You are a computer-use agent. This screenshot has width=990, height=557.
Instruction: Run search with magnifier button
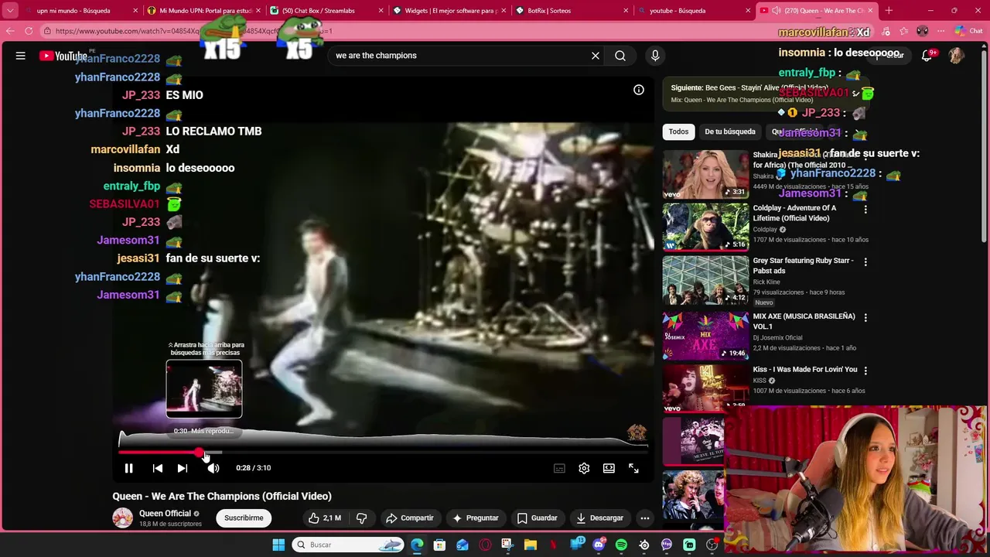tap(620, 56)
